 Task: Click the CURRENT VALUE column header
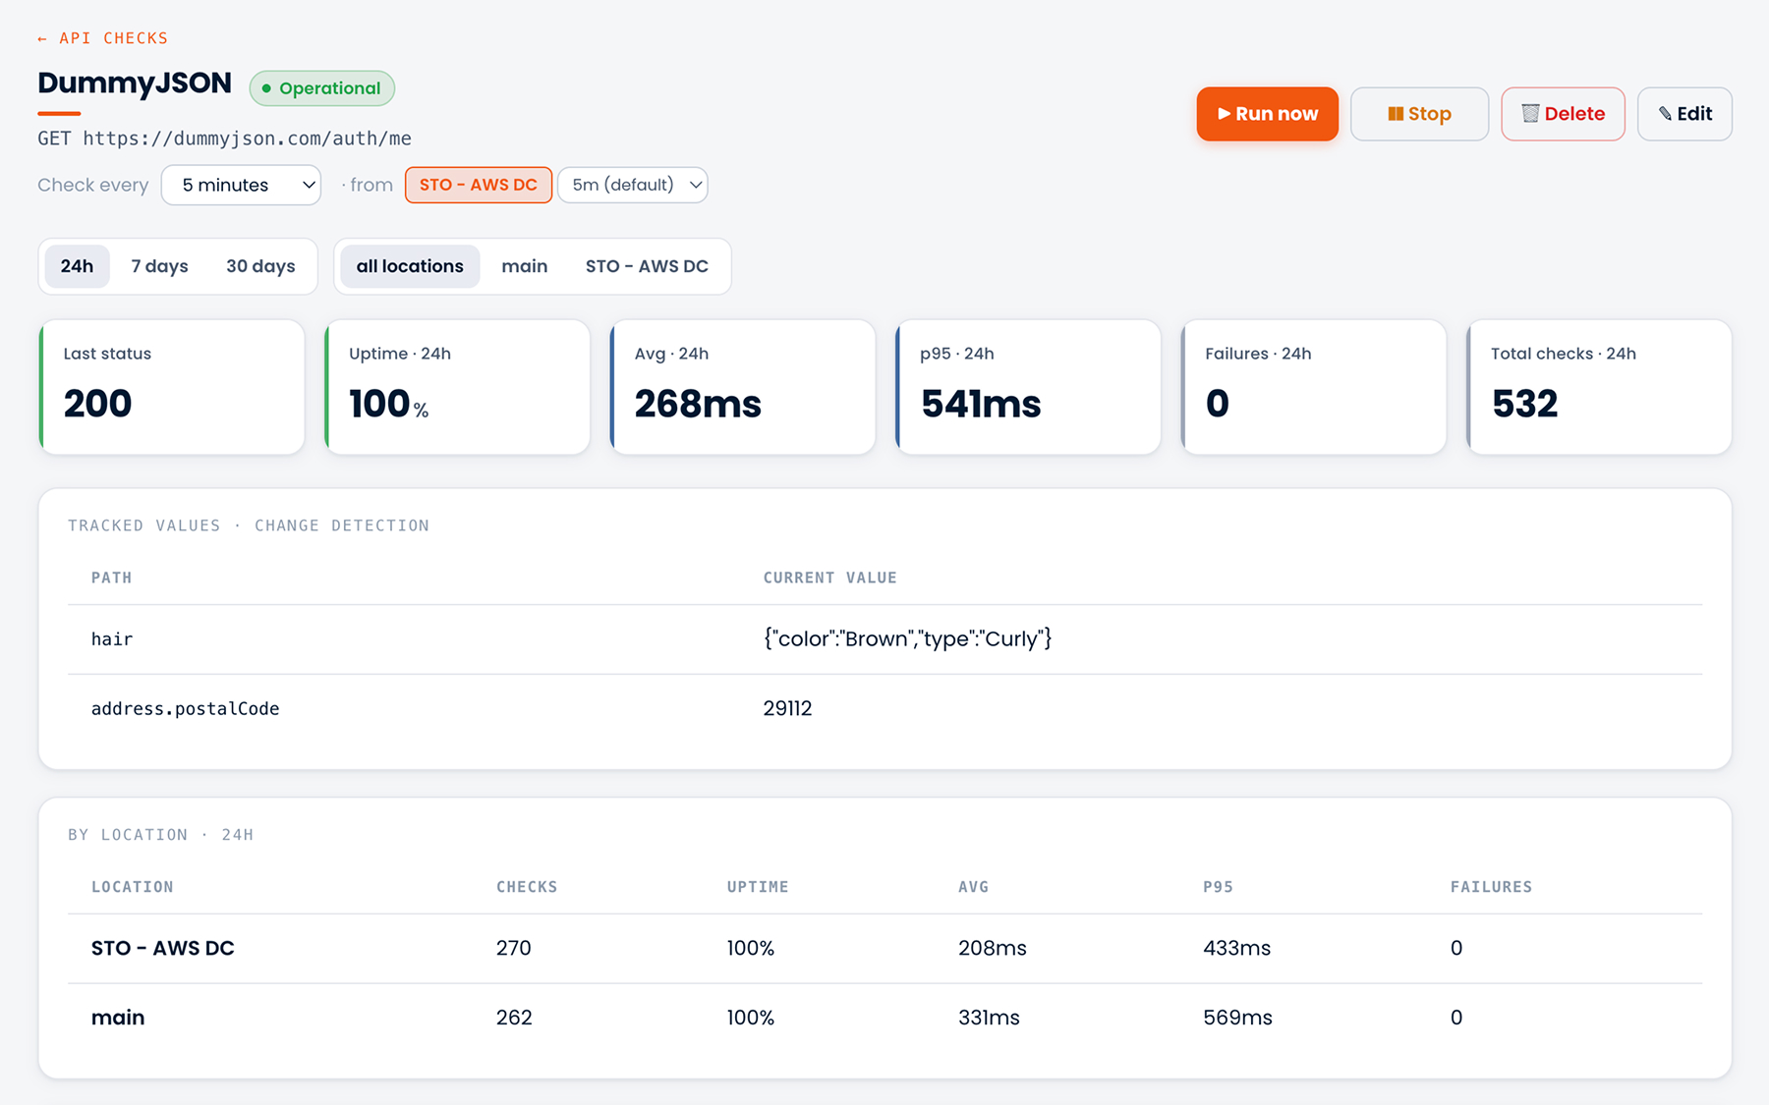coord(829,578)
